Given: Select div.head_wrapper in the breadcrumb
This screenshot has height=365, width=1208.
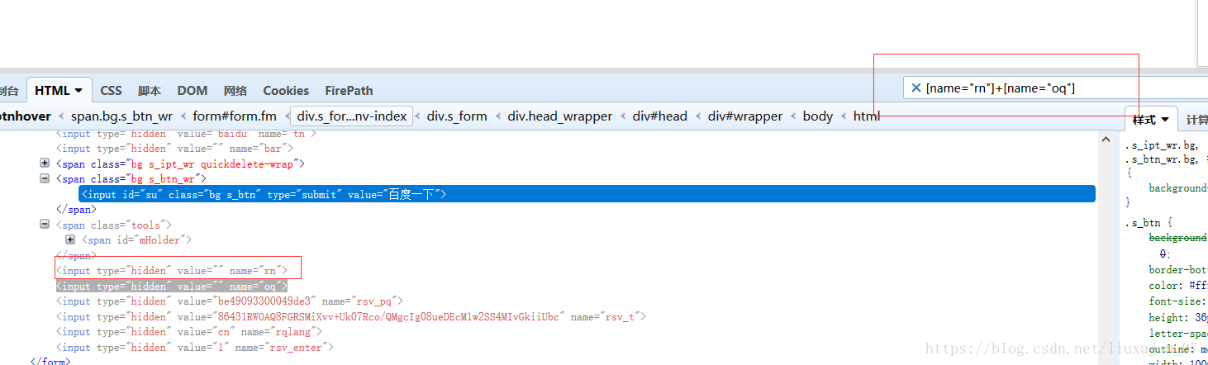Looking at the screenshot, I should click(x=560, y=116).
